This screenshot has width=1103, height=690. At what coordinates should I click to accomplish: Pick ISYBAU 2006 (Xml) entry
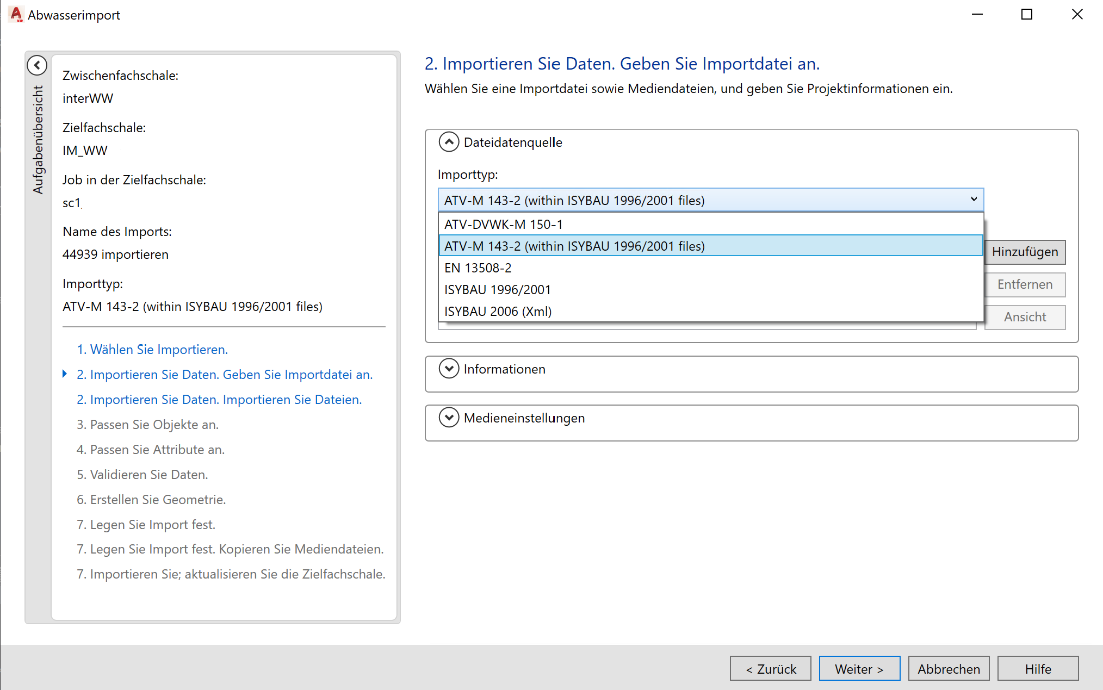498,312
